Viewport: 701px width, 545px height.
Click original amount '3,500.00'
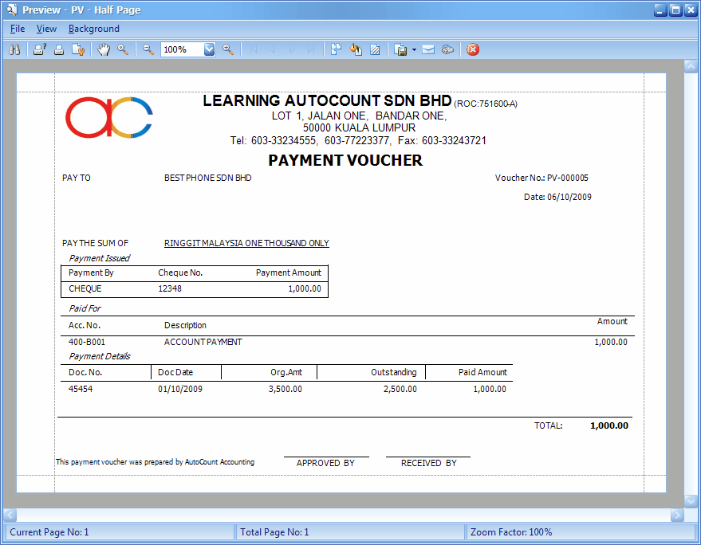(x=286, y=389)
